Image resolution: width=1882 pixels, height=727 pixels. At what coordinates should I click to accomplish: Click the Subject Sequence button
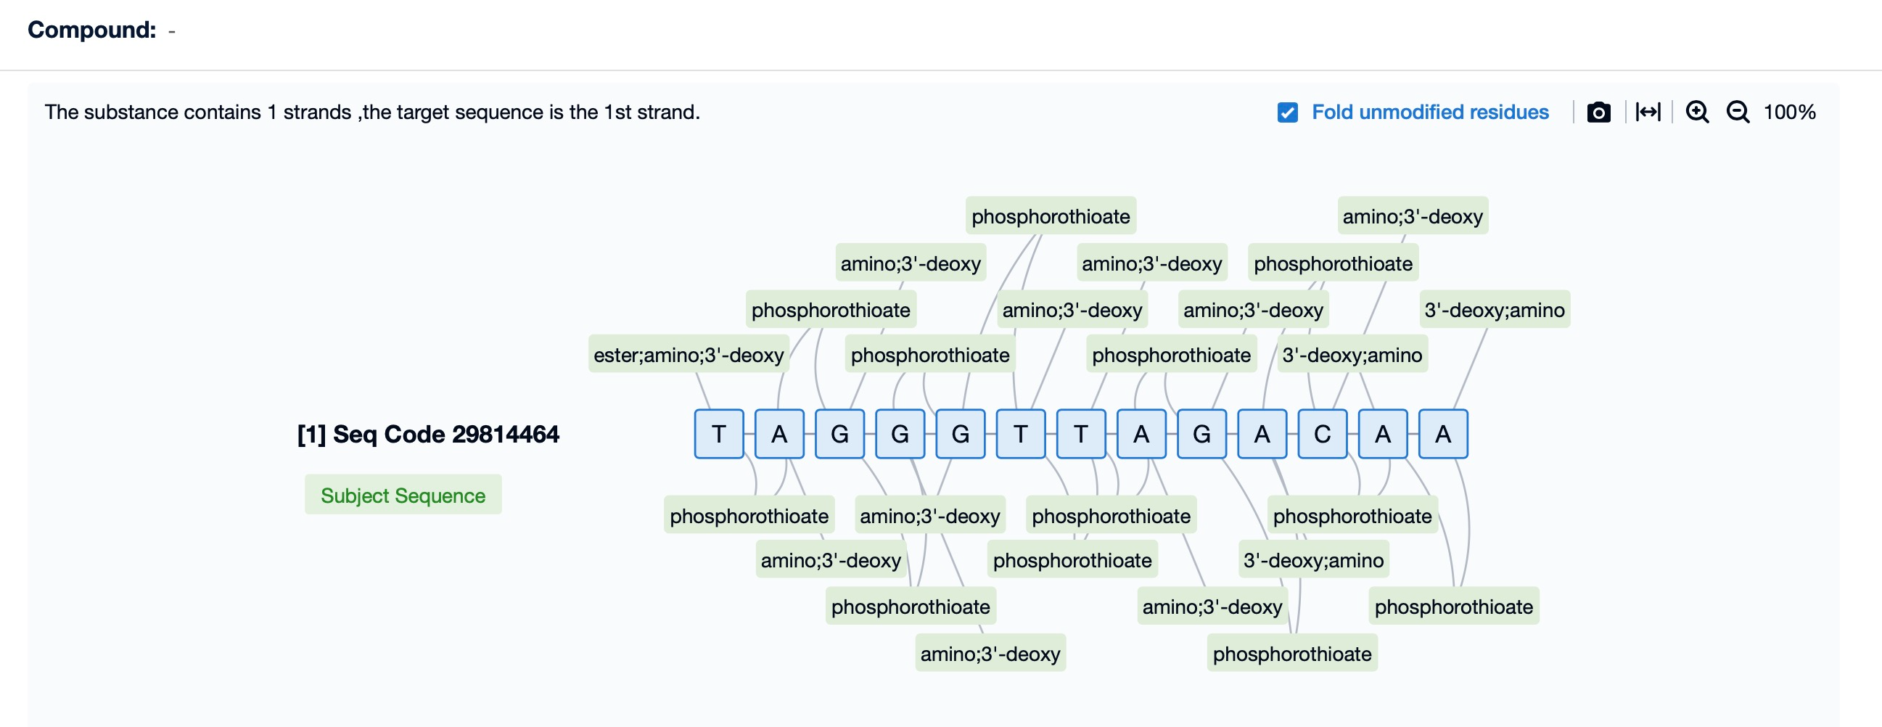(403, 496)
